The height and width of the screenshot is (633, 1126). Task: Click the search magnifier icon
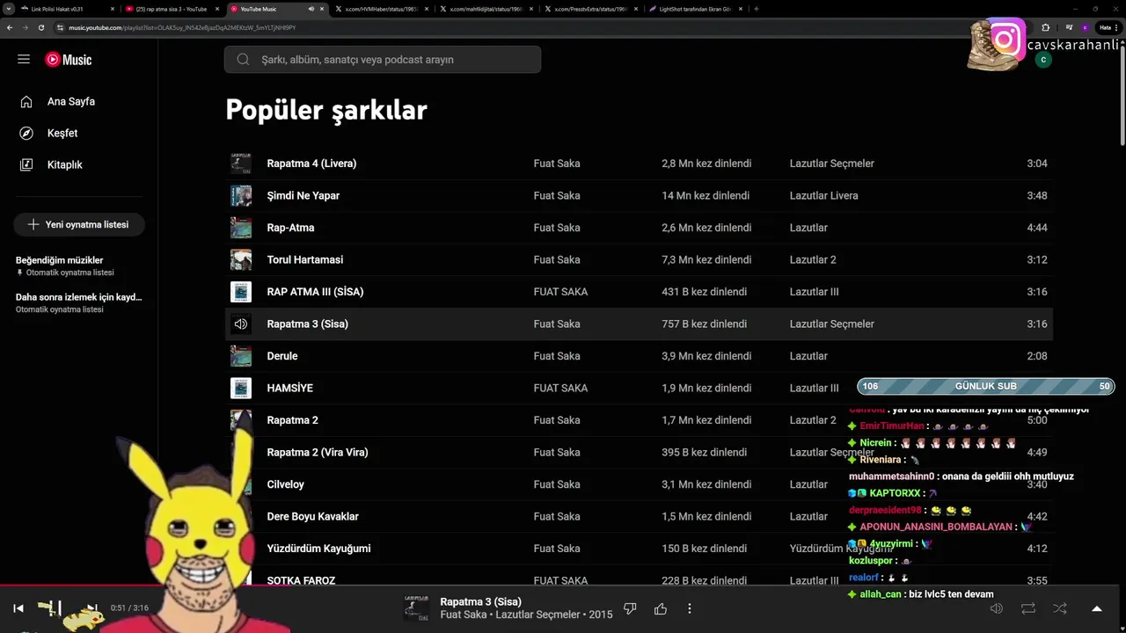coord(244,60)
